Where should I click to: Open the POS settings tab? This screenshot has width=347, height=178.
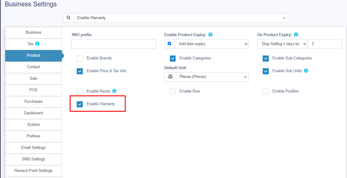(x=33, y=90)
